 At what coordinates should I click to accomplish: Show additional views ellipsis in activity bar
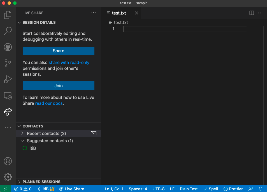point(8,127)
